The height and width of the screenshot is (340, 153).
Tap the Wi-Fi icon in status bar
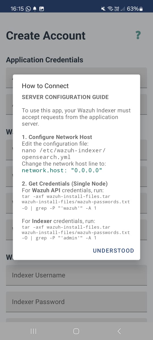point(110,9)
